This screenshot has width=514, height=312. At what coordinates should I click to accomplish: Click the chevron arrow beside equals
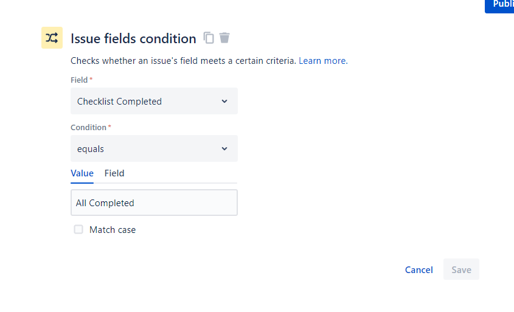pyautogui.click(x=224, y=148)
